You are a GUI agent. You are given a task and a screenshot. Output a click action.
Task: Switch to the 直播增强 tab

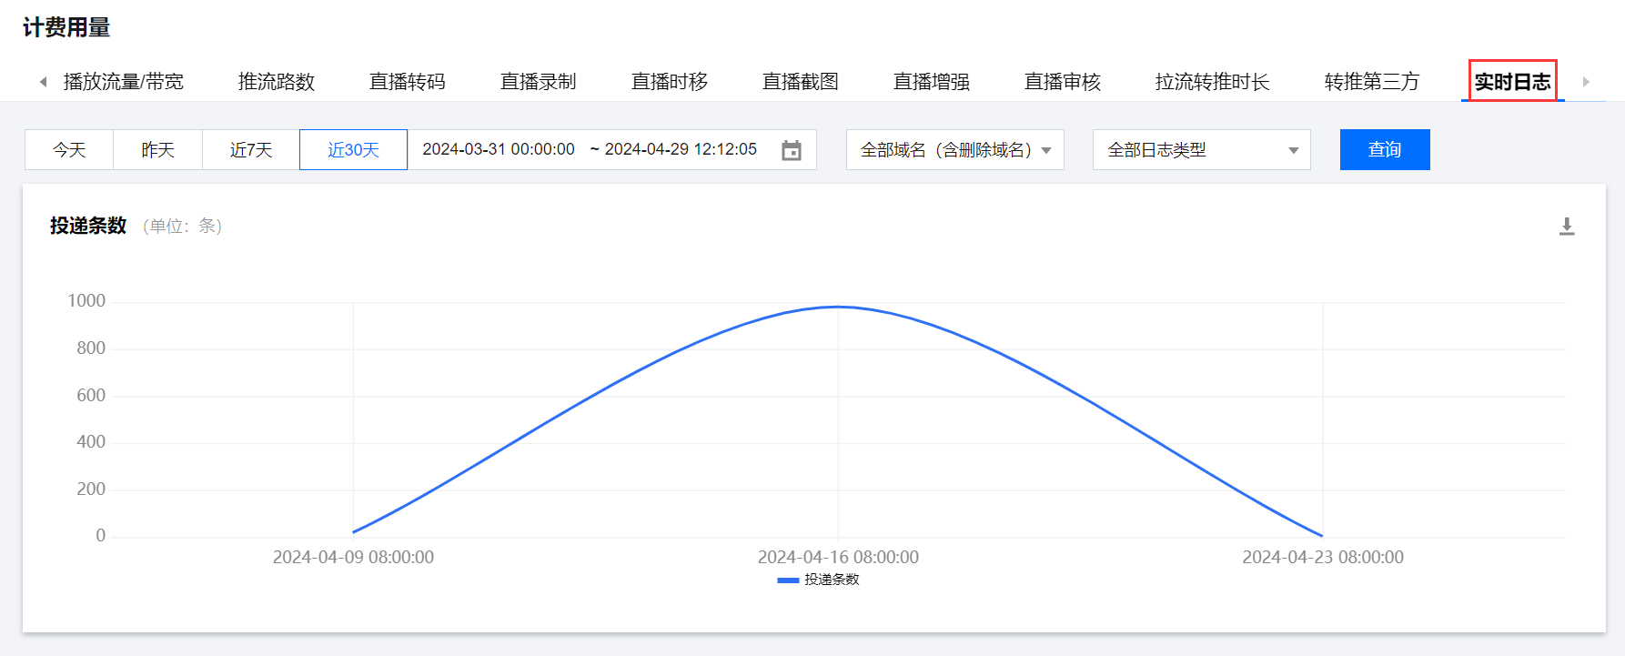pos(932,82)
